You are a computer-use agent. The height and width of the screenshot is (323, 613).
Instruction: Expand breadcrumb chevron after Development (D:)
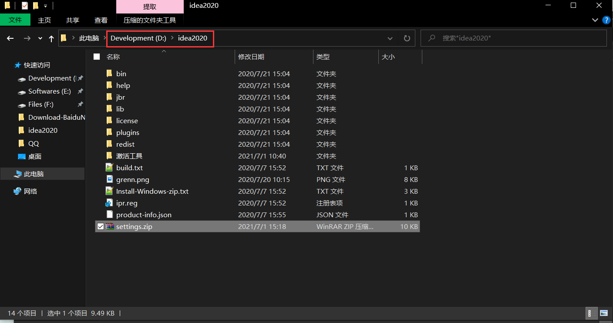[172, 38]
